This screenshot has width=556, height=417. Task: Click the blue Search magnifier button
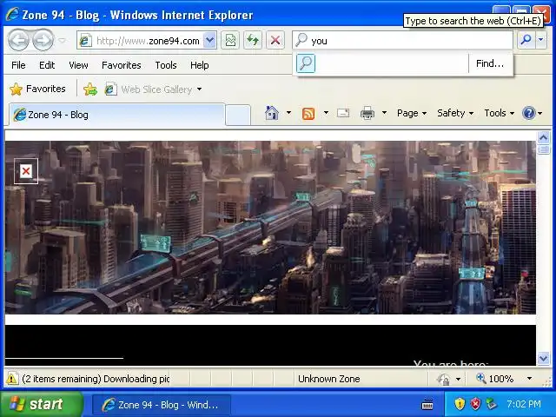(526, 40)
